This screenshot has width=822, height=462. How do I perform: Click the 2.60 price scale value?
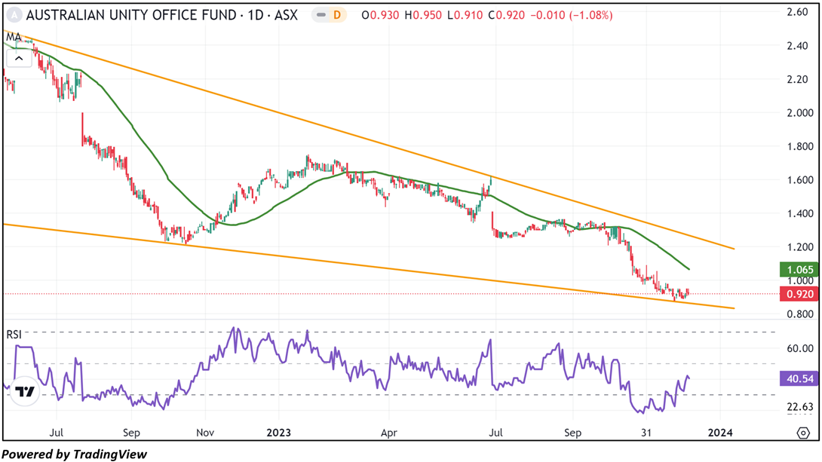[797, 12]
